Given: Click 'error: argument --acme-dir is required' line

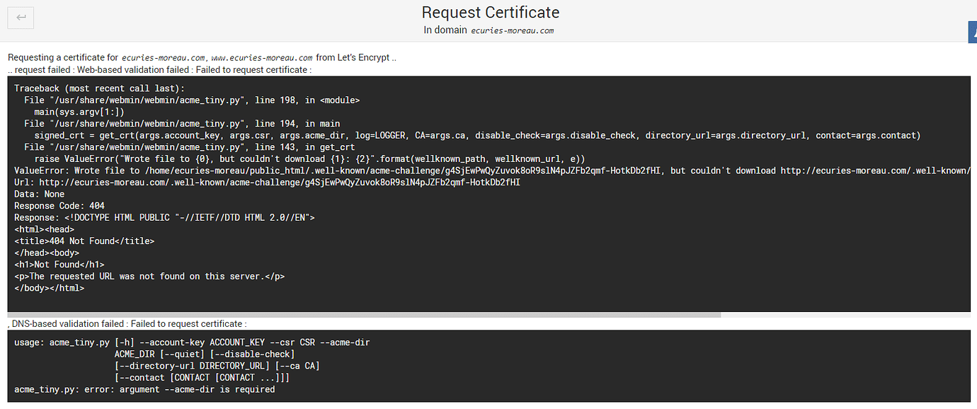Looking at the screenshot, I should click(144, 389).
